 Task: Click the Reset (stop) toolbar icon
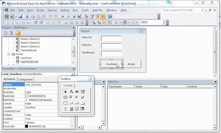tap(74, 16)
